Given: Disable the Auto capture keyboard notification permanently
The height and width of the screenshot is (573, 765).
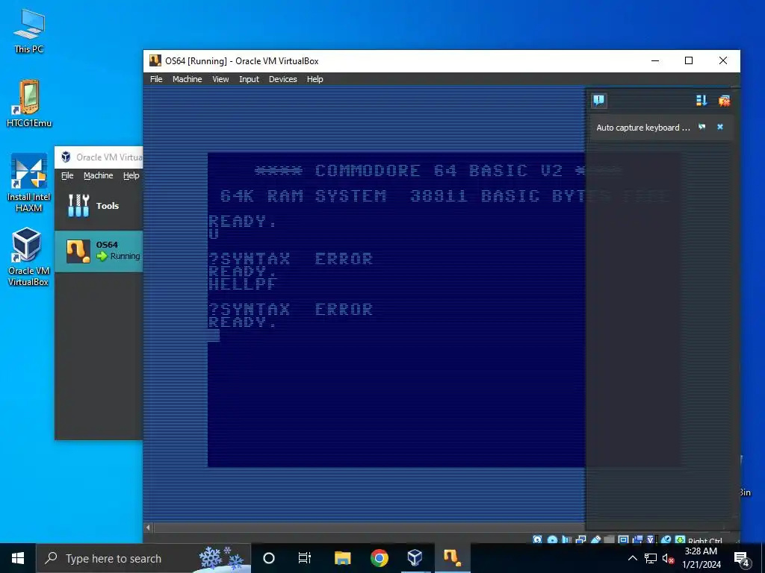Looking at the screenshot, I should (701, 127).
